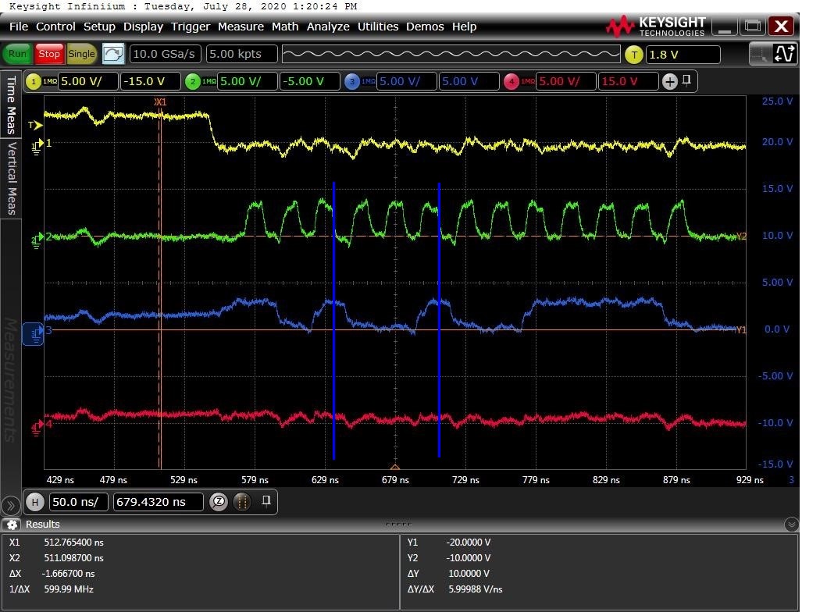Click the highlighted channel 3 ground marker

33,333
